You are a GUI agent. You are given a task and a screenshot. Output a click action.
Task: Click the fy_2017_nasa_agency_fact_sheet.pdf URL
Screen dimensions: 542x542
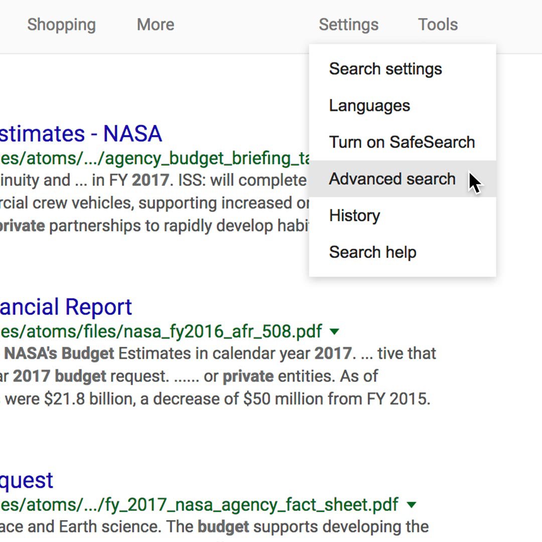click(x=199, y=505)
